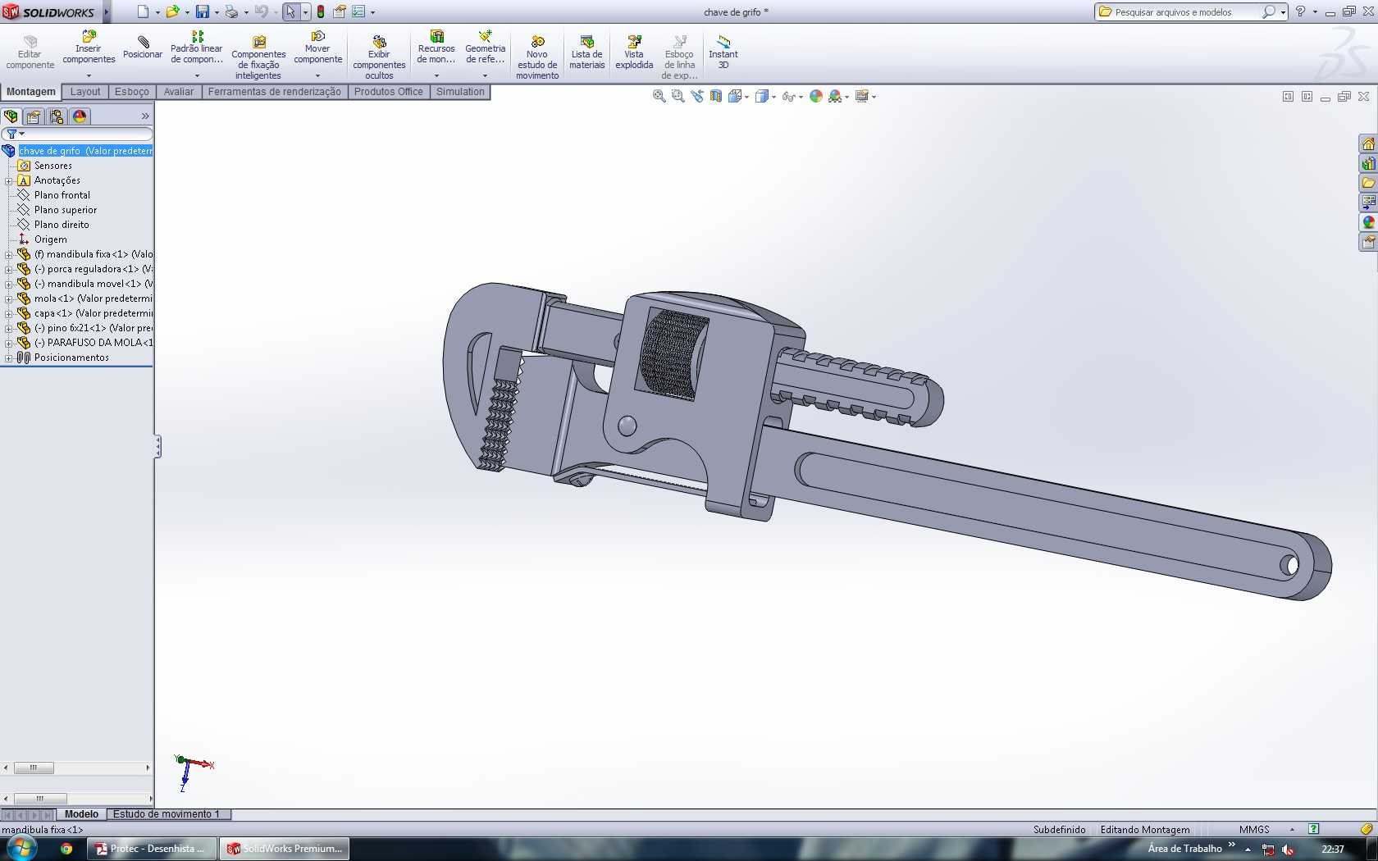Toggle Section View in view toolbar
1378x861 pixels.
[x=716, y=97]
